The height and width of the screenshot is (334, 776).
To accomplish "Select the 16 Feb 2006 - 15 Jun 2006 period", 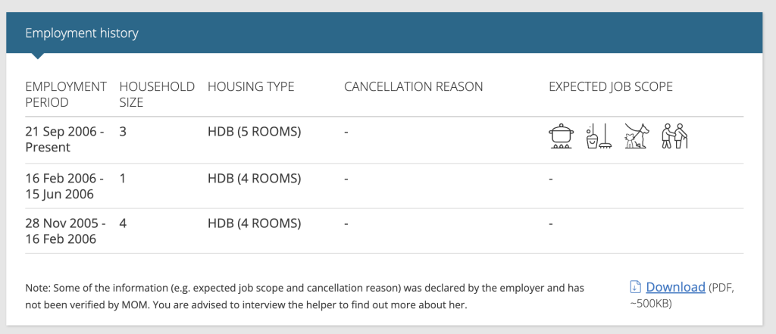I will point(64,186).
